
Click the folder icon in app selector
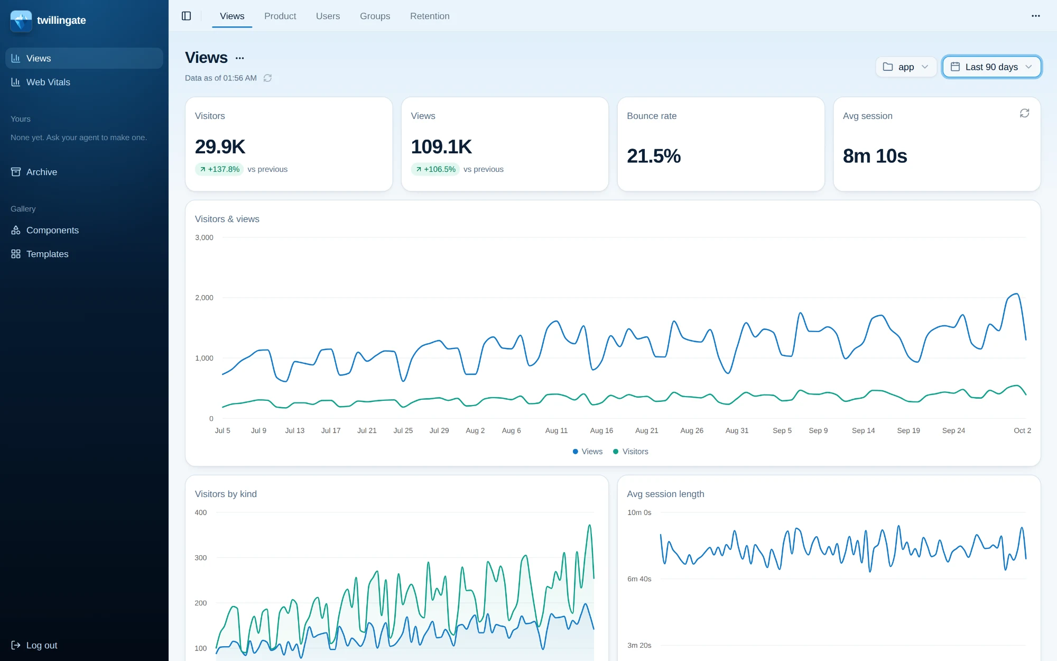[888, 67]
